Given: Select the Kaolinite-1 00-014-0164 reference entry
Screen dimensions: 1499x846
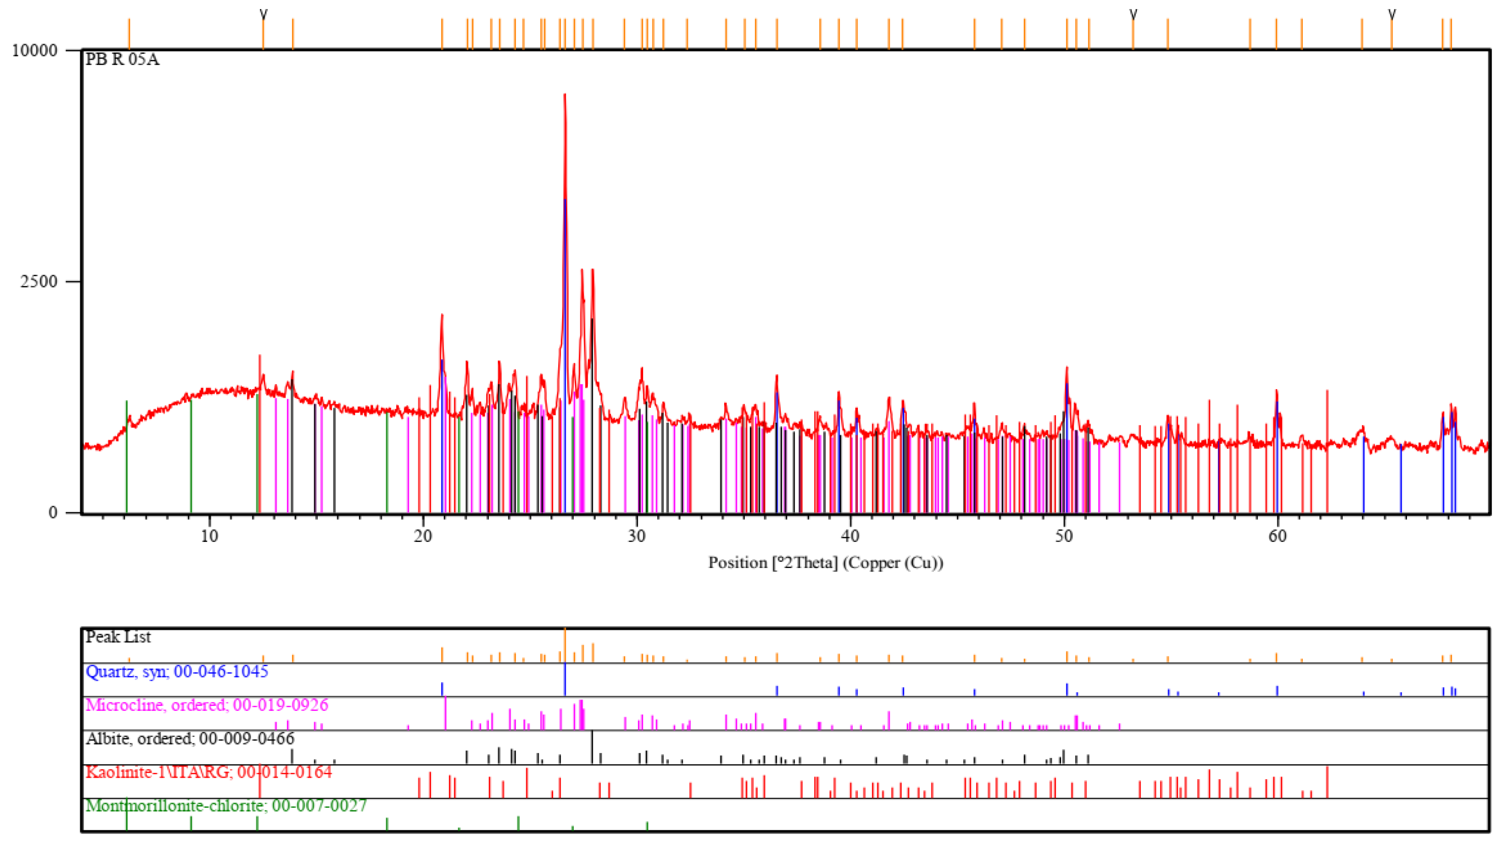Looking at the screenshot, I should (208, 772).
